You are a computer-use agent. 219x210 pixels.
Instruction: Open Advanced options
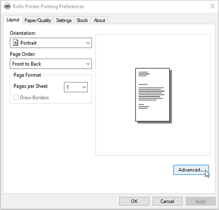tap(191, 170)
